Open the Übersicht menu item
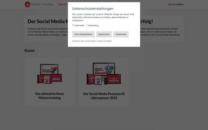The height and width of the screenshot is (130, 208). pyautogui.click(x=63, y=5)
